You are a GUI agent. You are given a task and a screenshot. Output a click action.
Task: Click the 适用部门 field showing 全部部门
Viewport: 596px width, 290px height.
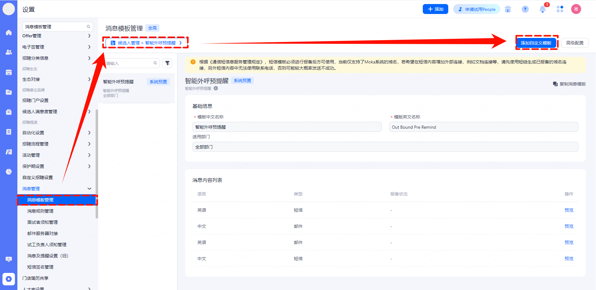coord(385,147)
